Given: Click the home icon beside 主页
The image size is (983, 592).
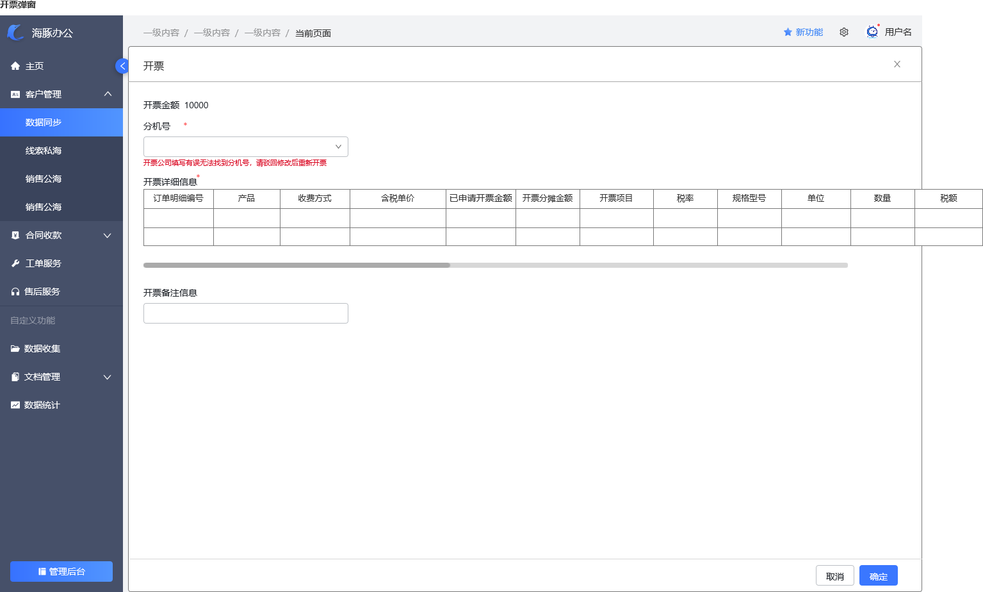Looking at the screenshot, I should click(15, 66).
